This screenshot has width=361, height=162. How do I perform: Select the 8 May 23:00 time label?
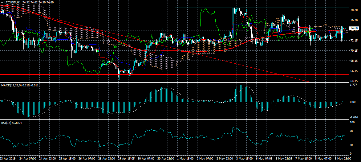click(x=343, y=159)
